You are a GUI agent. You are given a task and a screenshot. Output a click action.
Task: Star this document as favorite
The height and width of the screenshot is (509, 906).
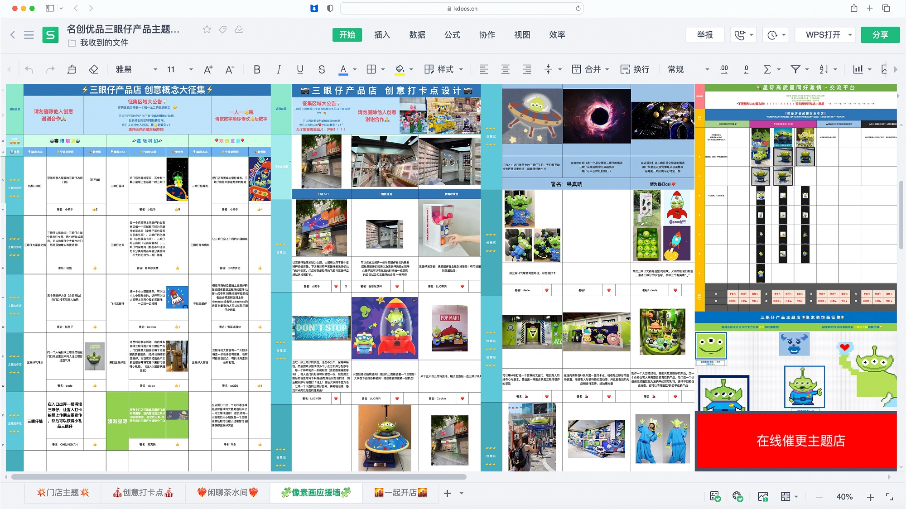point(207,29)
